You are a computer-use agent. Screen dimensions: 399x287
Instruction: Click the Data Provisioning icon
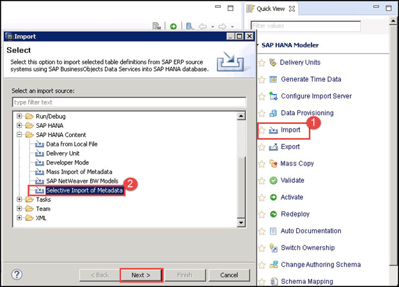tap(274, 113)
